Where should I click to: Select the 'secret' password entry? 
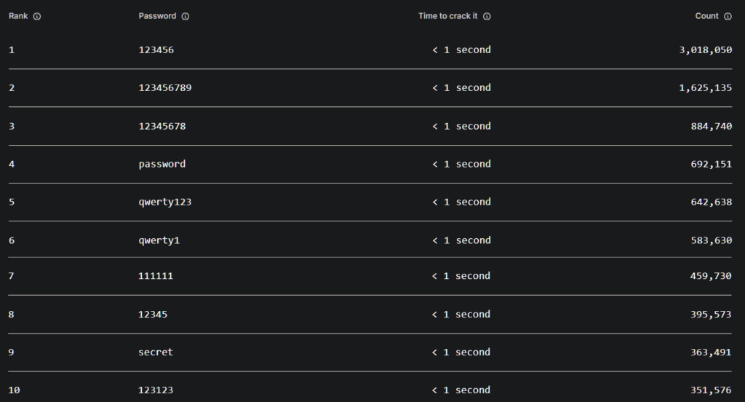click(156, 352)
